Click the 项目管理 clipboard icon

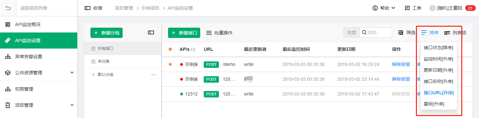(8, 105)
